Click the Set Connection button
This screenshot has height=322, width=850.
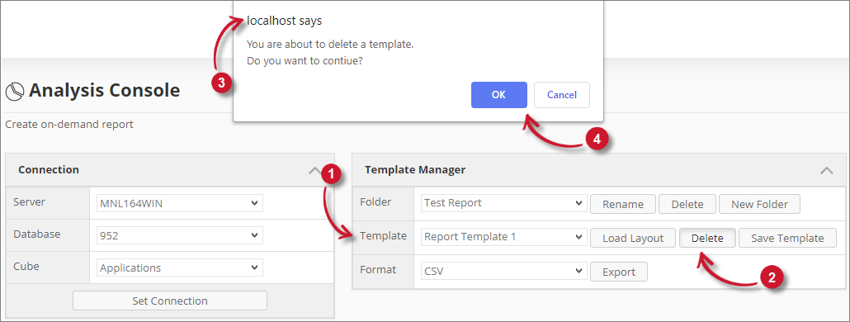pyautogui.click(x=170, y=301)
